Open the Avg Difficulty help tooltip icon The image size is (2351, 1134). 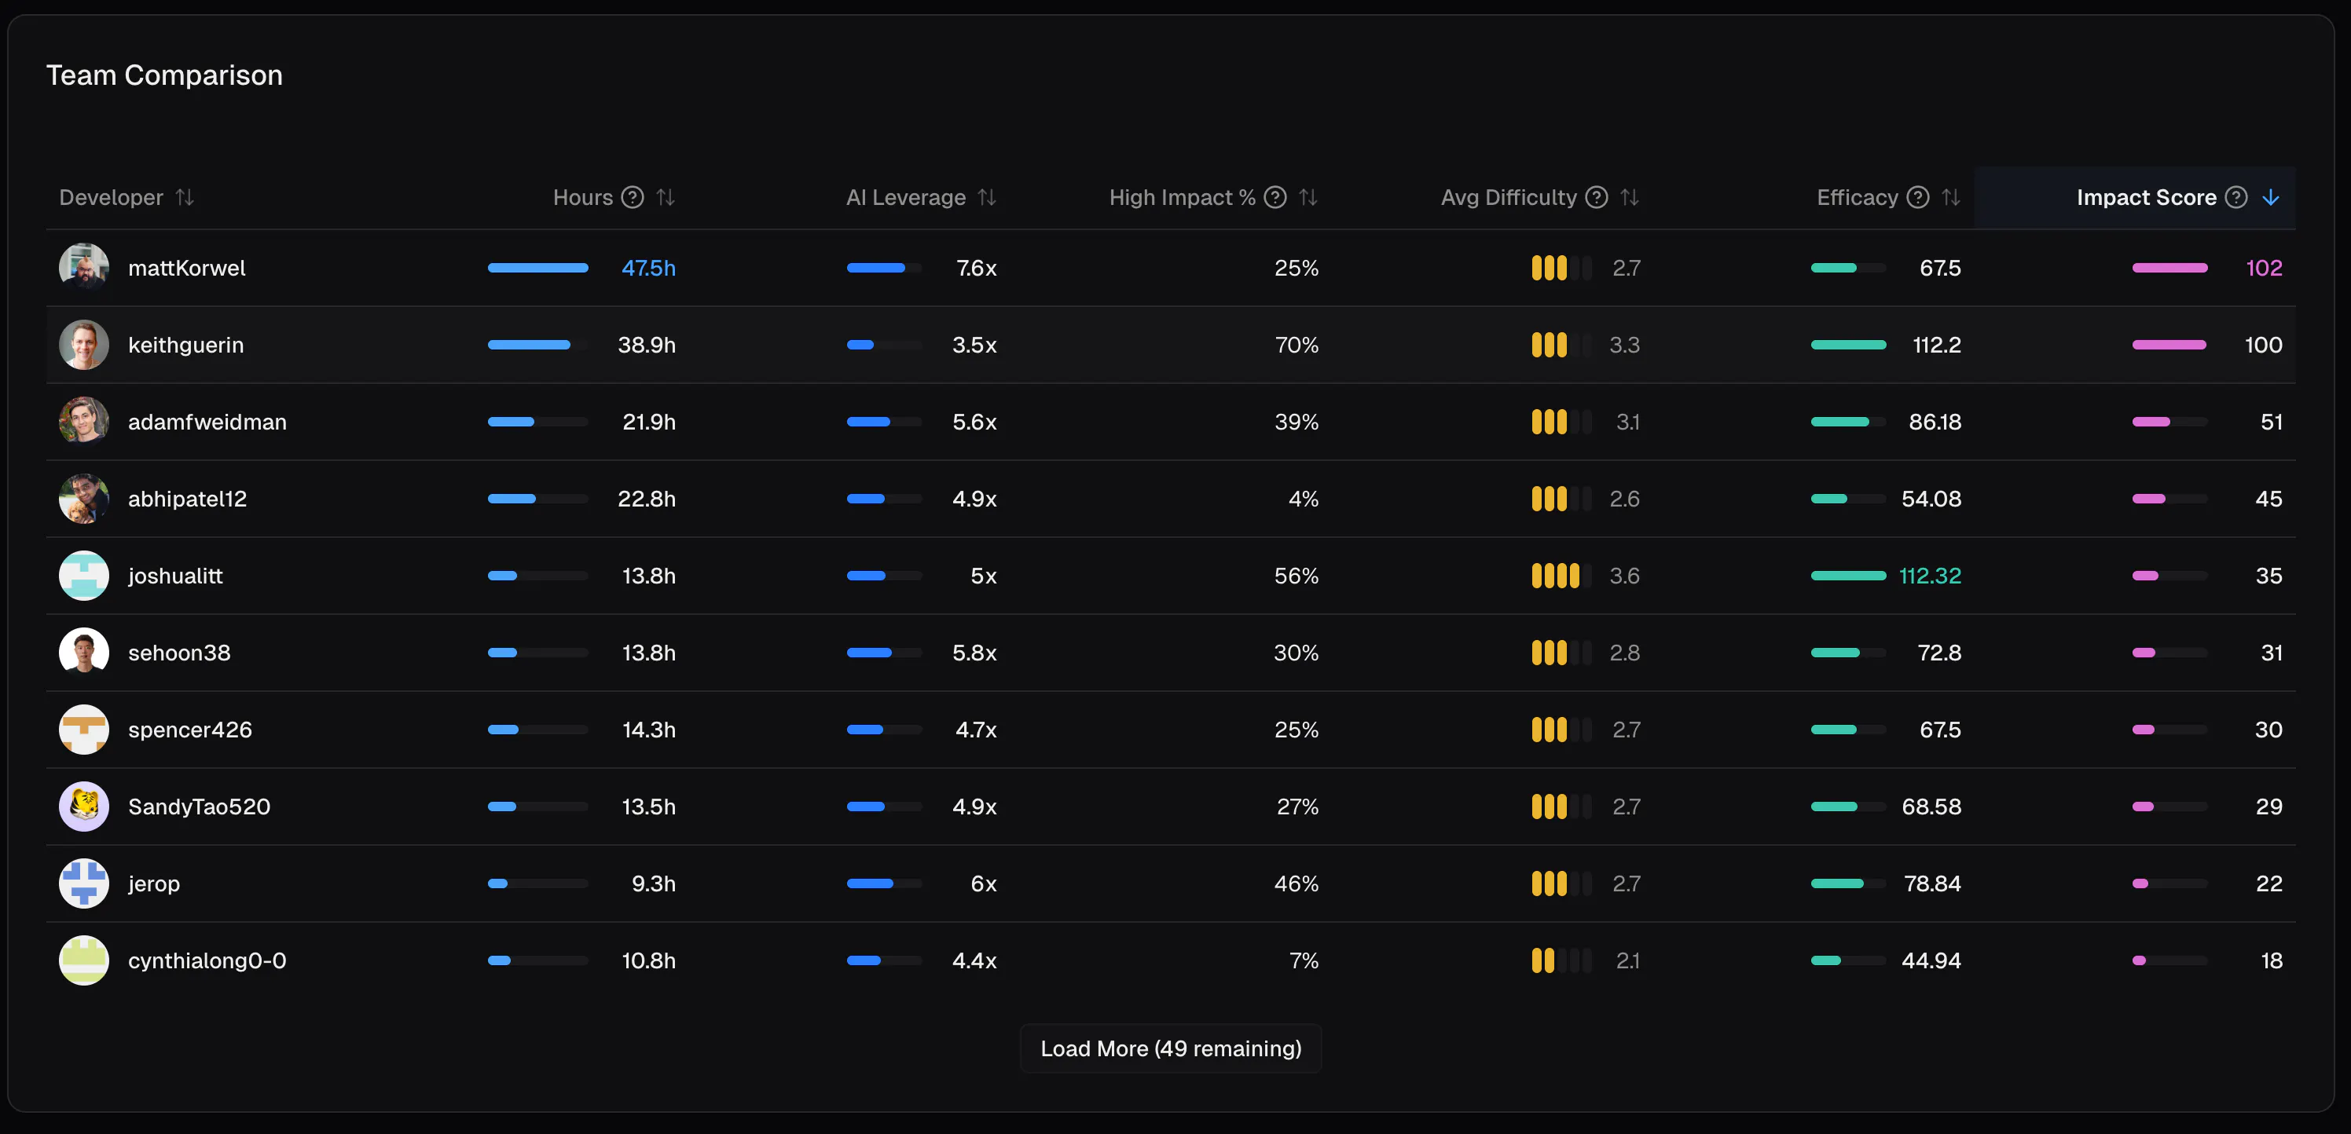(x=1596, y=197)
